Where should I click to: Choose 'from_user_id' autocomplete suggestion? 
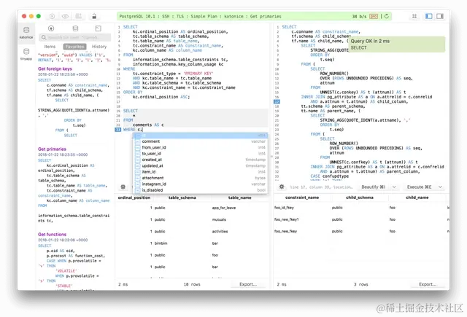coord(200,147)
